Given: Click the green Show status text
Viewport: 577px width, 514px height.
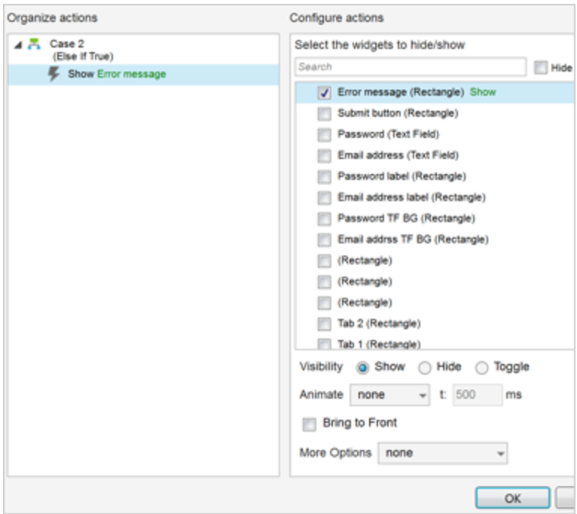Looking at the screenshot, I should point(483,92).
